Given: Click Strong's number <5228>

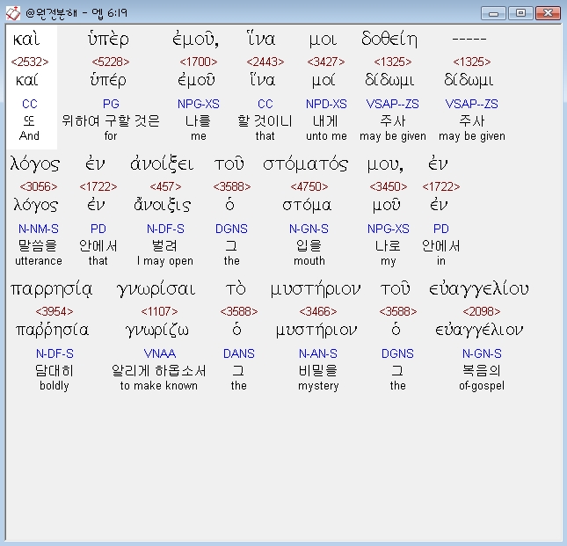Looking at the screenshot, I should 111,62.
